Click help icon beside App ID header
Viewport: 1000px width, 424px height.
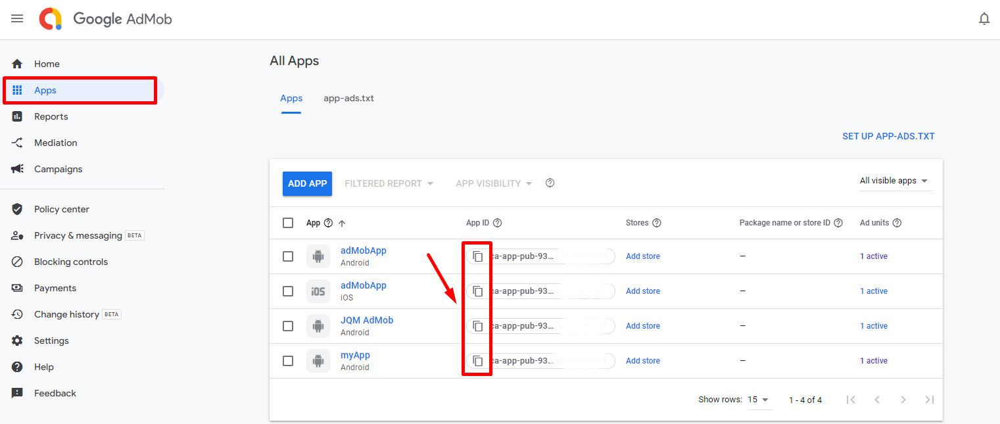[x=498, y=223]
